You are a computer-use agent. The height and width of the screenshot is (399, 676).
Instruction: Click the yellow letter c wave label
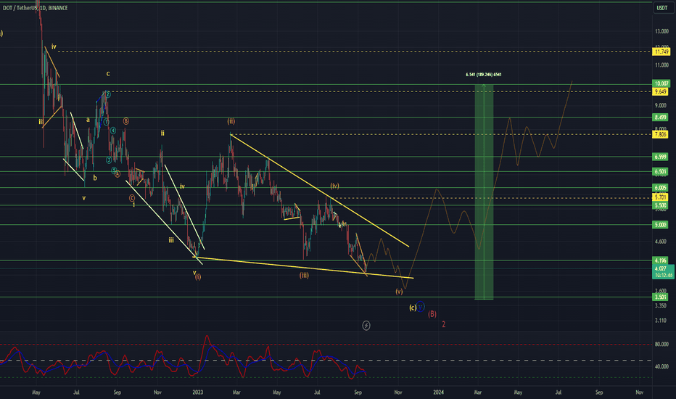[x=108, y=74]
